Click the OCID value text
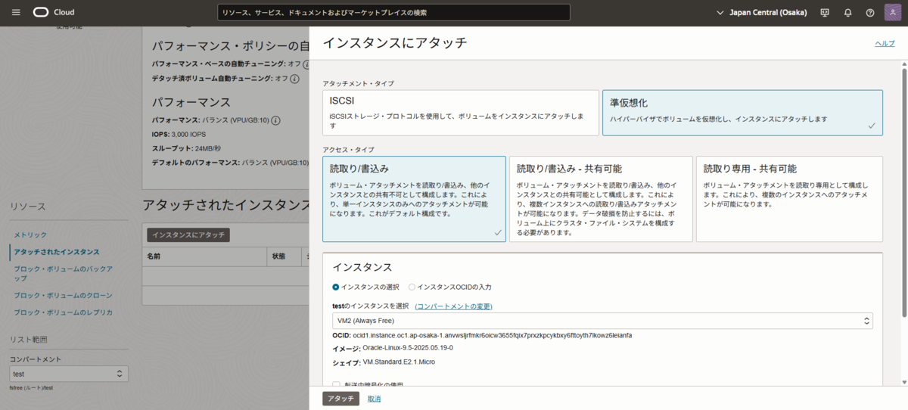This screenshot has width=908, height=410. [493, 335]
